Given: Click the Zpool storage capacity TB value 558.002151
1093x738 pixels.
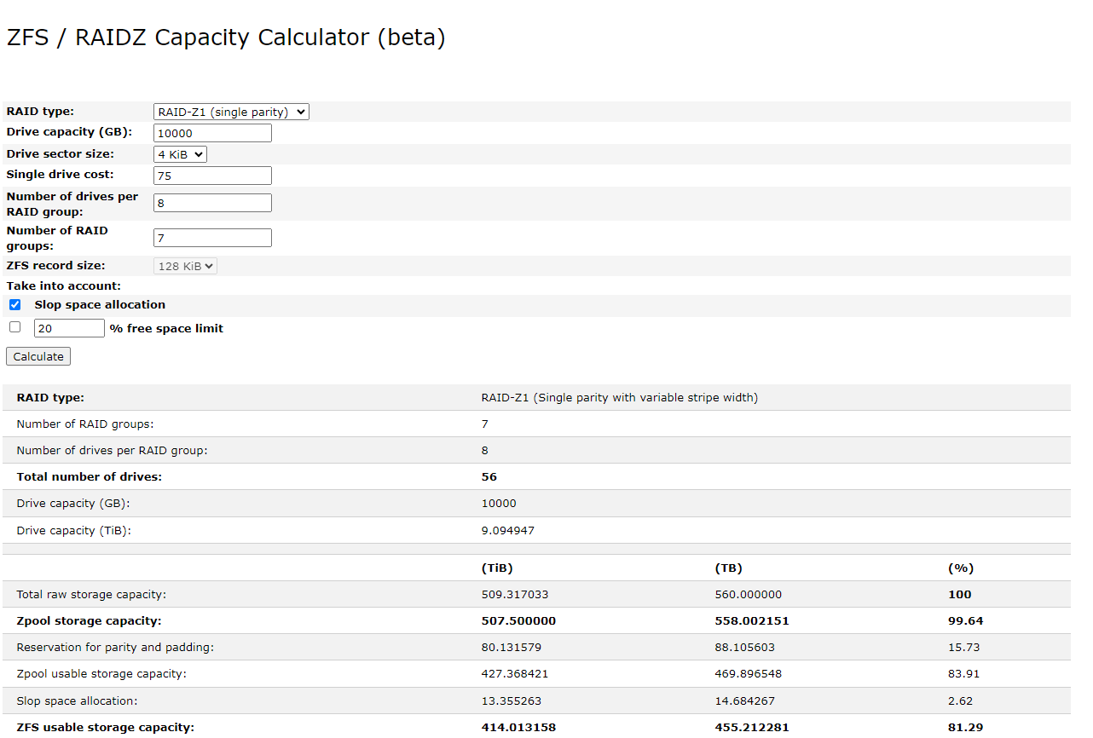Looking at the screenshot, I should click(752, 620).
